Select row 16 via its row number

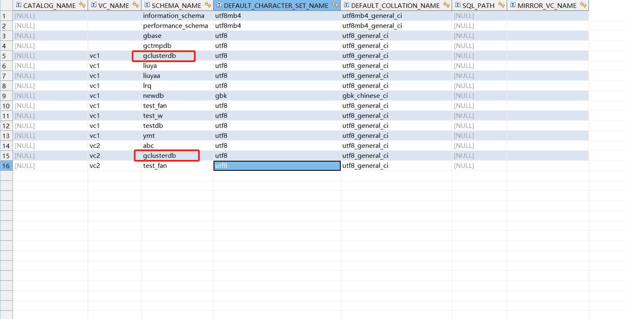pyautogui.click(x=6, y=166)
